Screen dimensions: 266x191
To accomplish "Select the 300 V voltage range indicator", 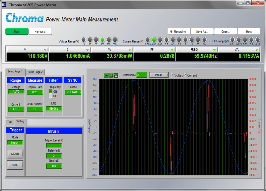I will (x=109, y=40).
